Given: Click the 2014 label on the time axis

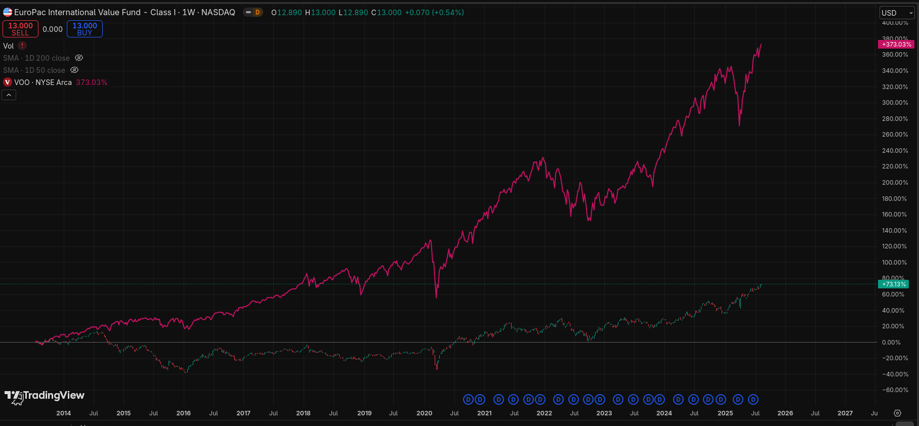Looking at the screenshot, I should click(64, 413).
